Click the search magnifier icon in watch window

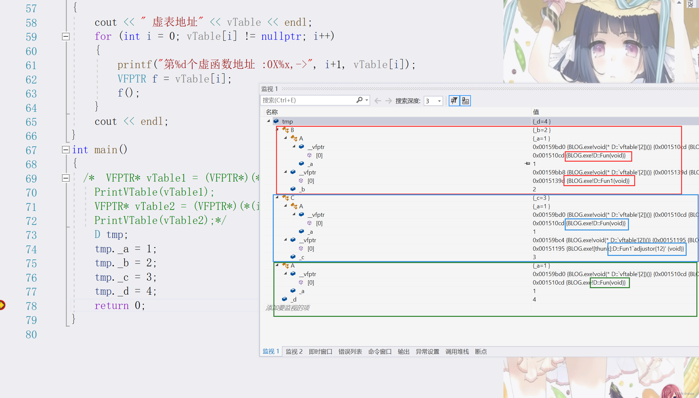pyautogui.click(x=359, y=100)
